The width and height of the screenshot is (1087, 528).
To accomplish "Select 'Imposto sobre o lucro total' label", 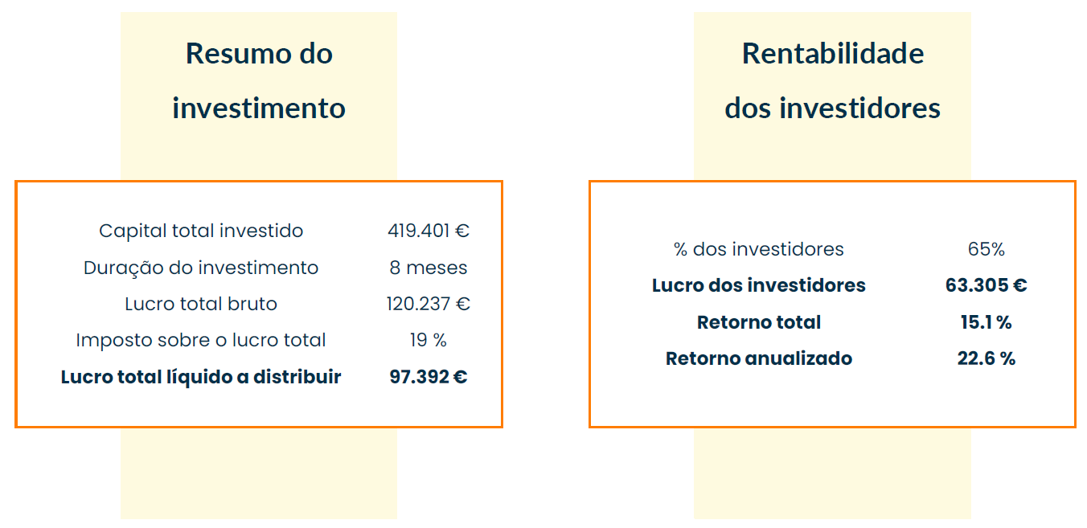I will coord(201,340).
